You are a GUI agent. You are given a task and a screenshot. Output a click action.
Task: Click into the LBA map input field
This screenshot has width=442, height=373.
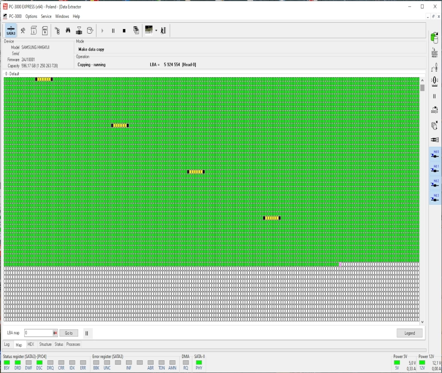point(38,333)
